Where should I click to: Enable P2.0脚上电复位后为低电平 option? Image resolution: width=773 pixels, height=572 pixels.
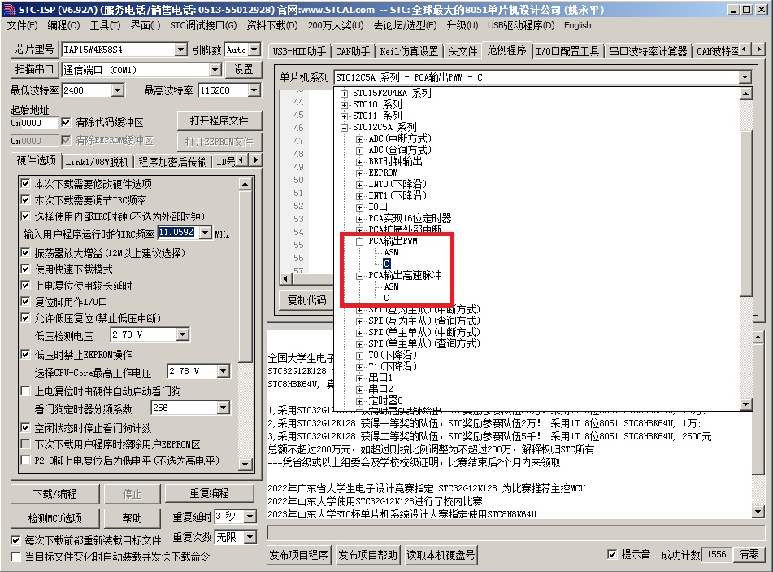[x=26, y=460]
